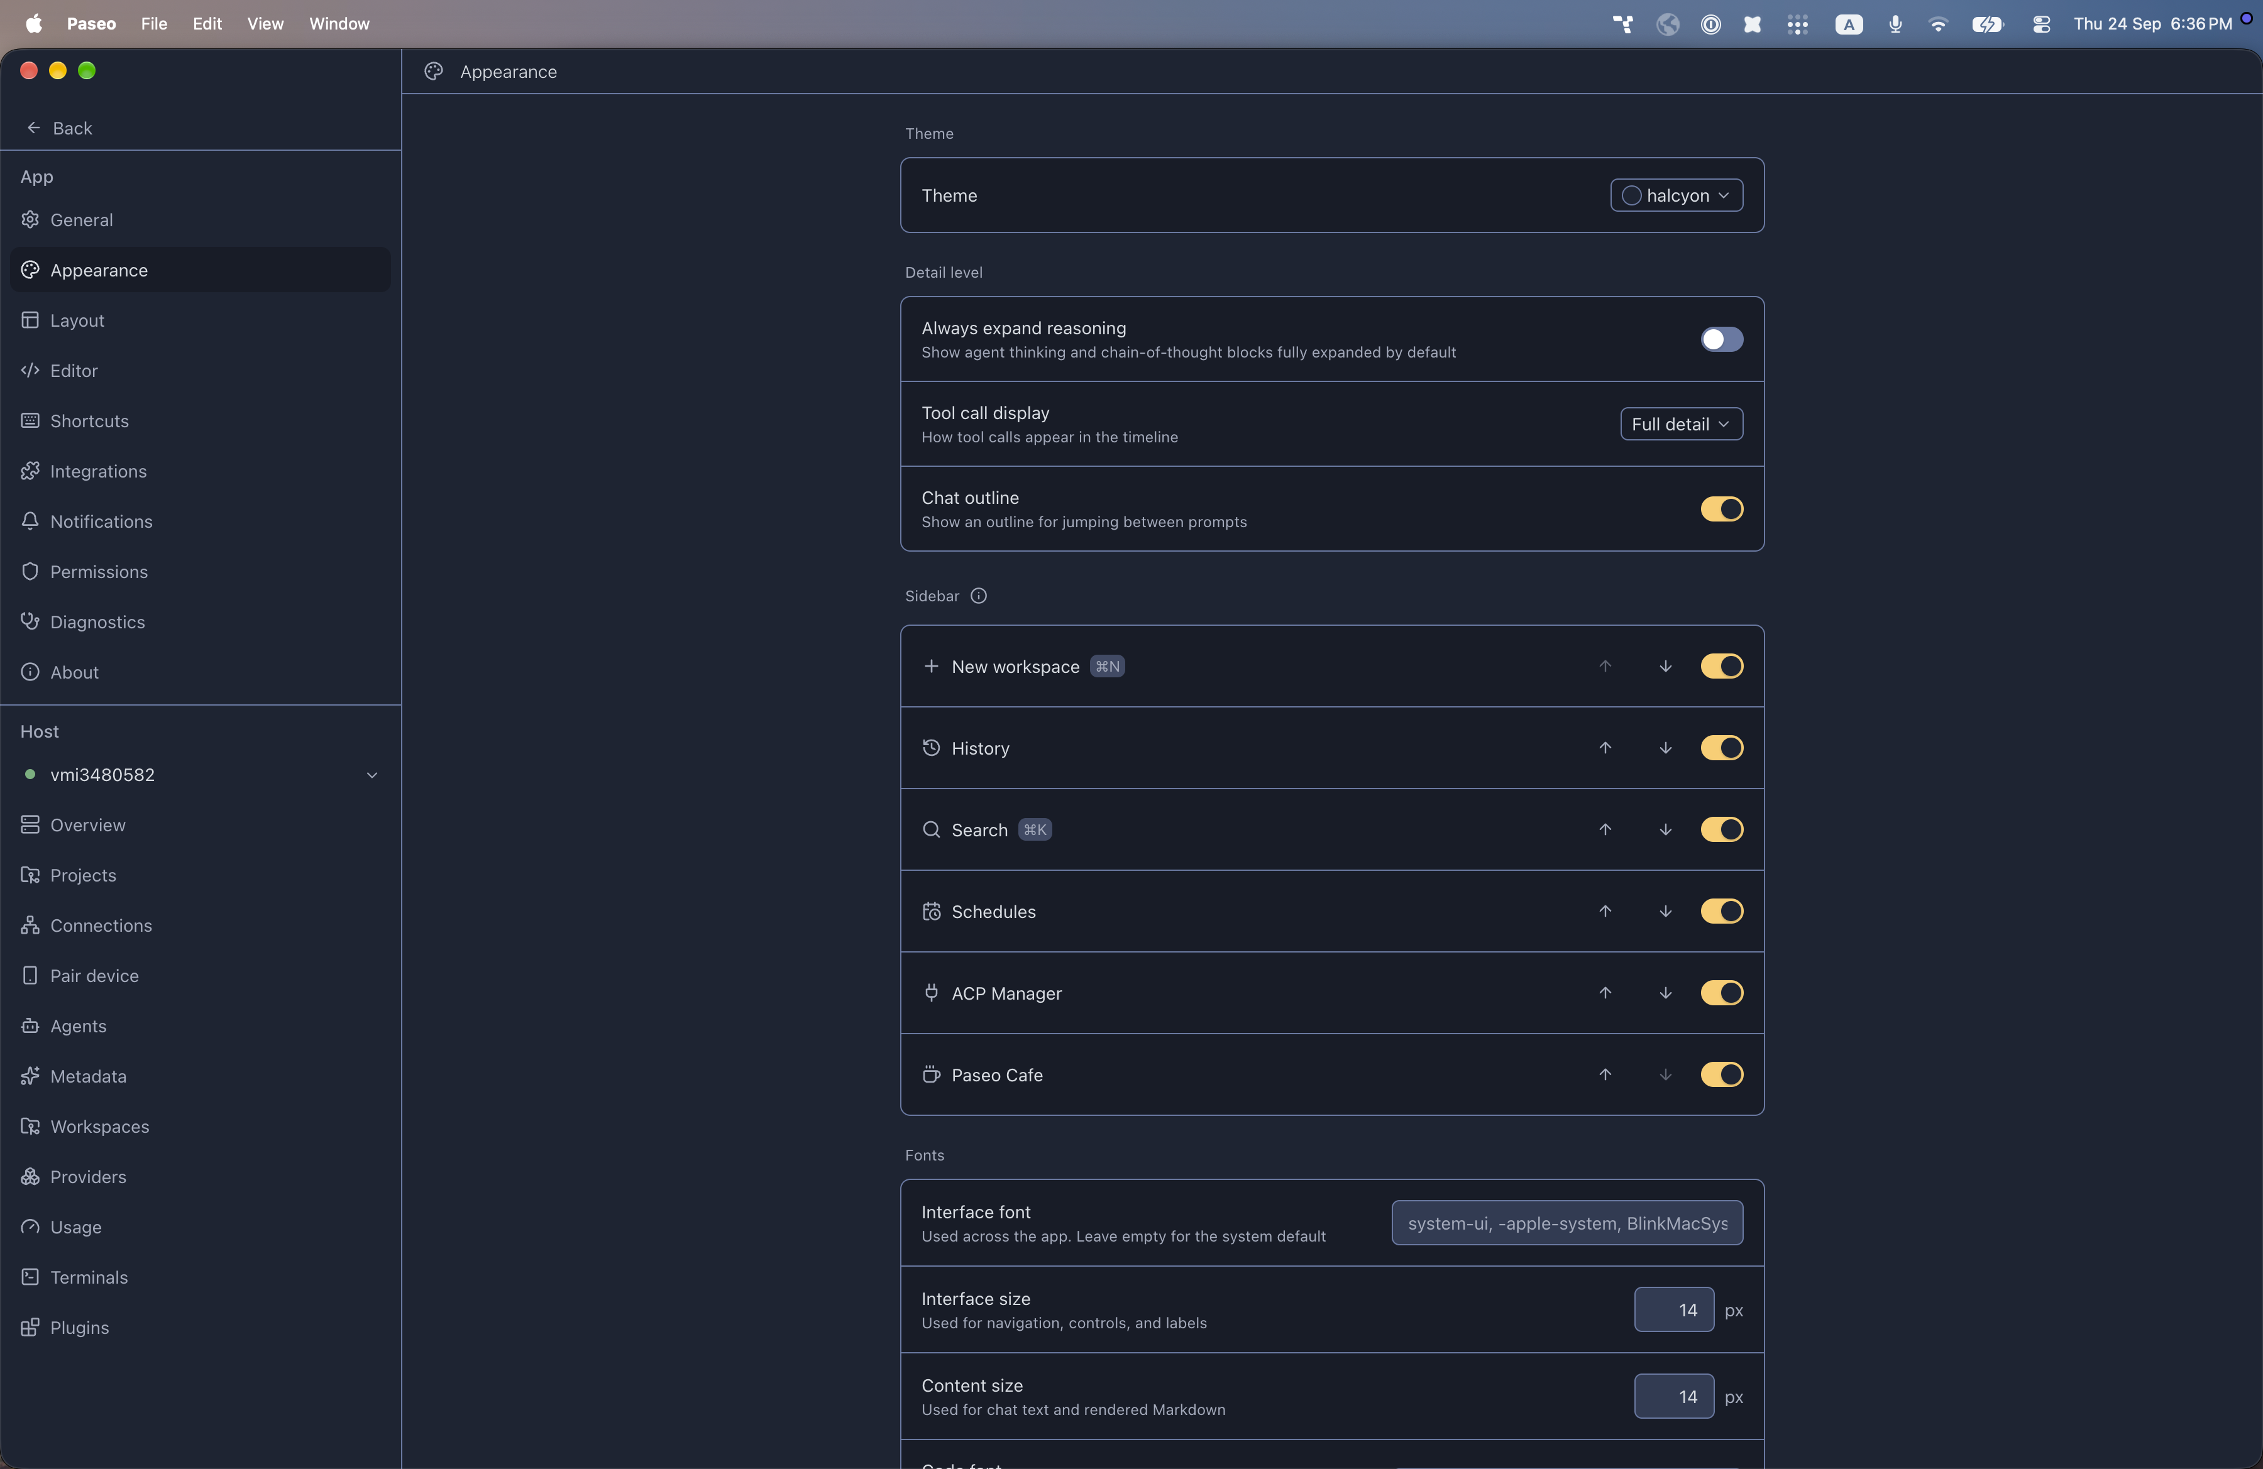
Task: Move New workspace down in sidebar order
Action: click(x=1666, y=666)
